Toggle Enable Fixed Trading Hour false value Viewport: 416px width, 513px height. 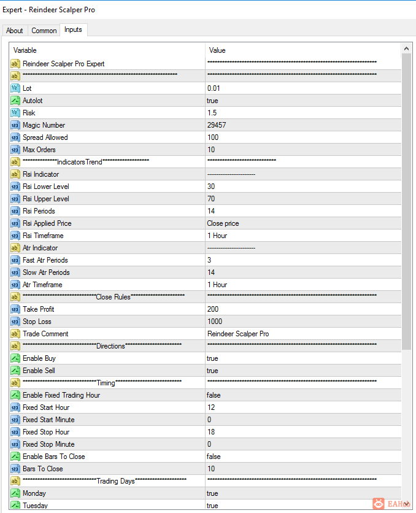pyautogui.click(x=303, y=395)
